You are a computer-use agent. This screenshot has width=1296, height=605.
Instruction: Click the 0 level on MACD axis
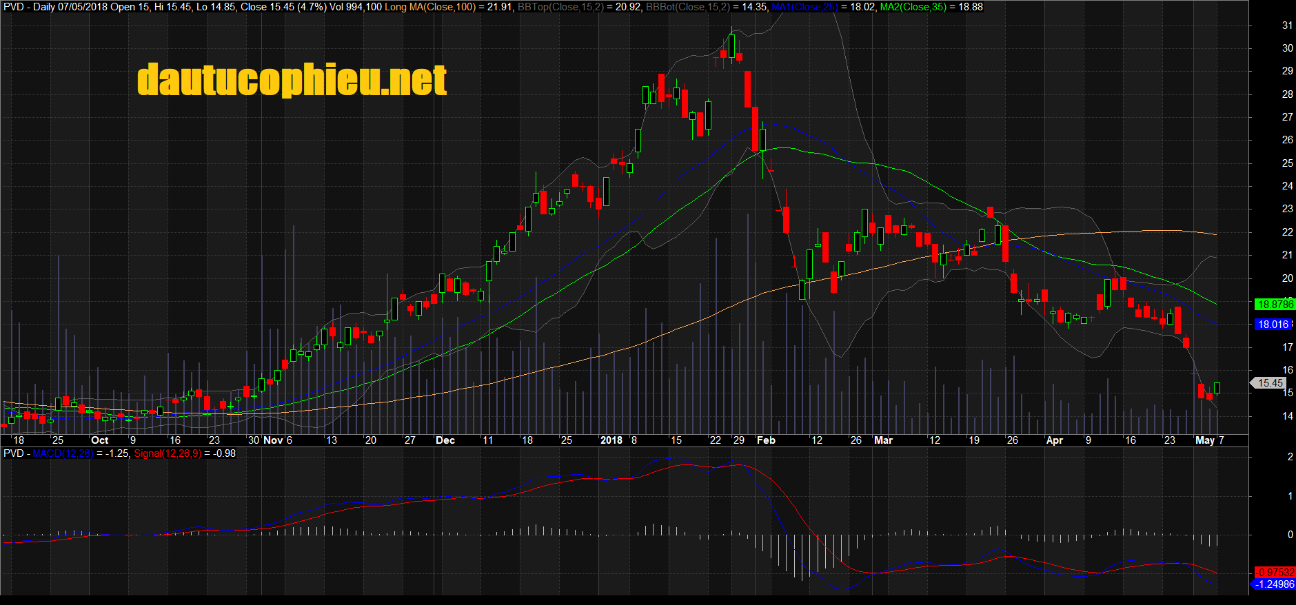[1290, 535]
